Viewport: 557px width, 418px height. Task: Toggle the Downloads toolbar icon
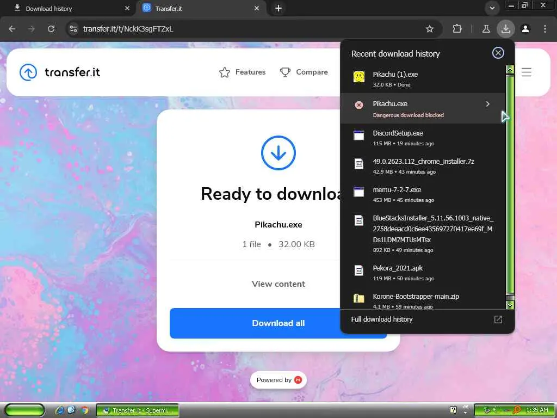506,29
